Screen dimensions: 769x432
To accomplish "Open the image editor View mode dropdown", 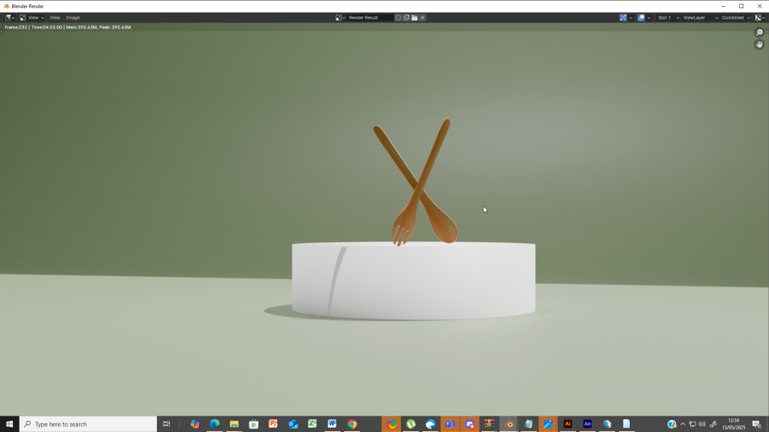I will 32,17.
